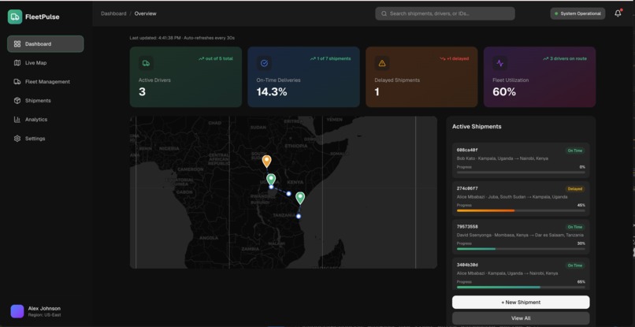
Task: Click the search magnifier icon
Action: (x=384, y=13)
